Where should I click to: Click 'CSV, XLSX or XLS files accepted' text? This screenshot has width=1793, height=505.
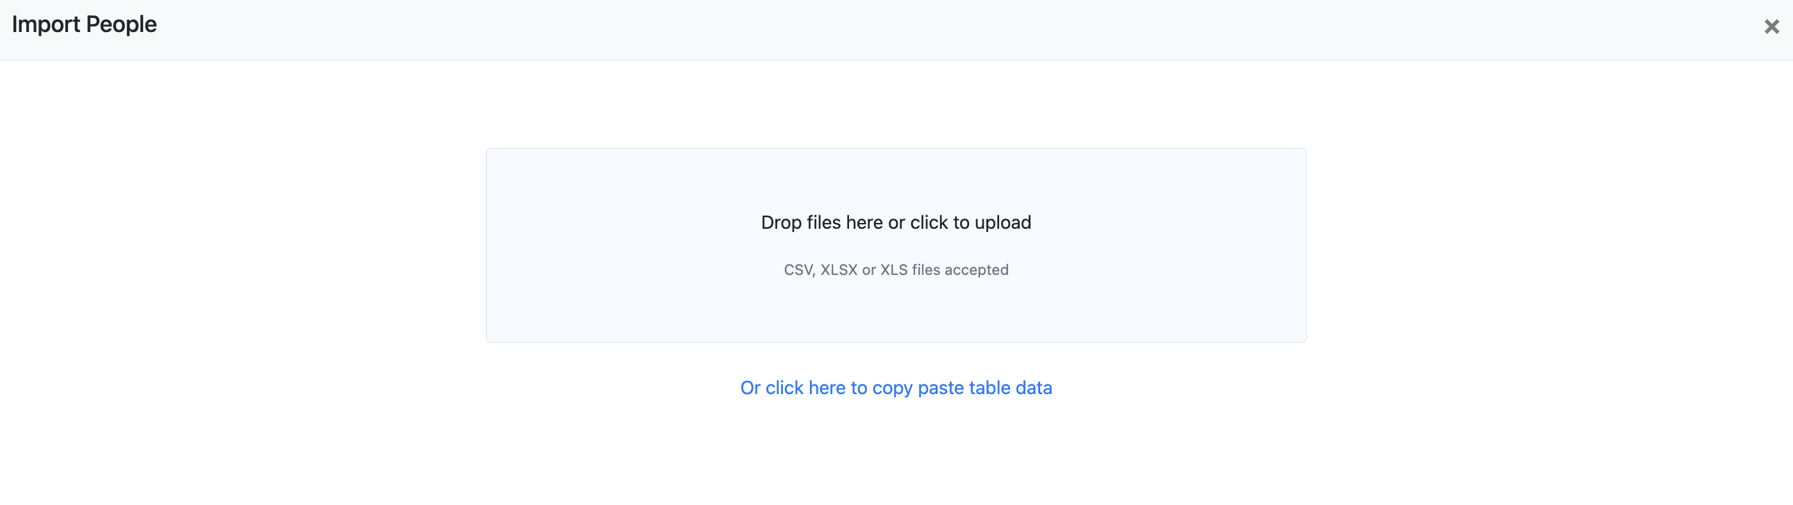coord(896,270)
